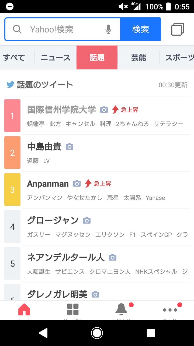Open the trending topic 国際信州学院大学
The width and height of the screenshot is (194, 346).
pos(61,110)
